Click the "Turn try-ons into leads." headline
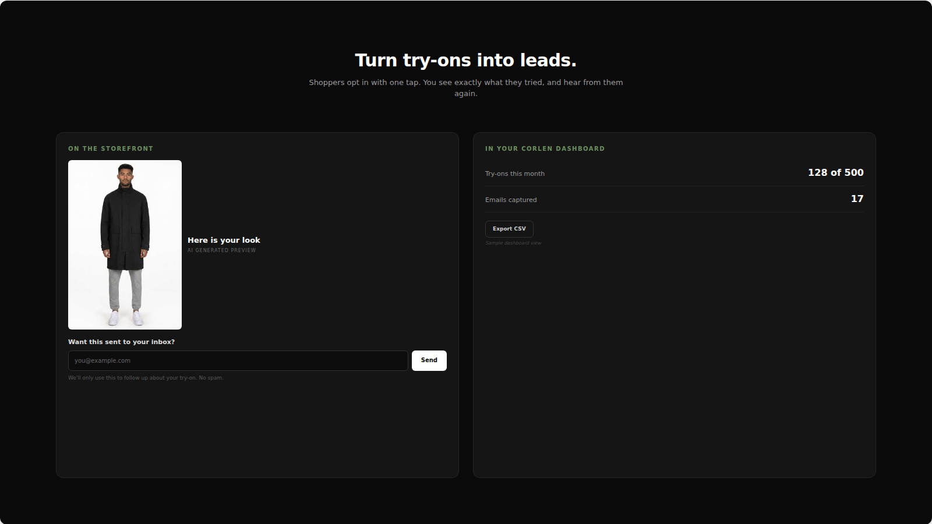932x524 pixels. coord(466,60)
